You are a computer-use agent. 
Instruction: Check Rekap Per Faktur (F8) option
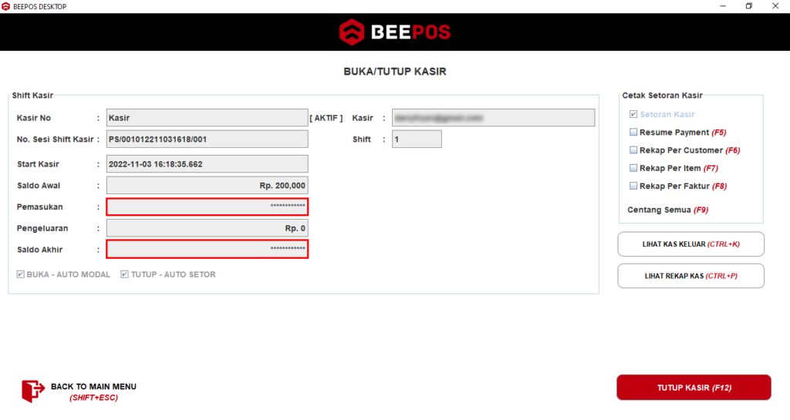tap(633, 186)
